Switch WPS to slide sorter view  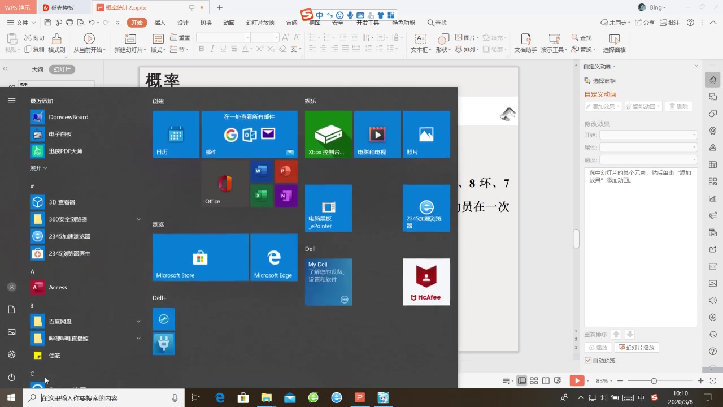534,381
